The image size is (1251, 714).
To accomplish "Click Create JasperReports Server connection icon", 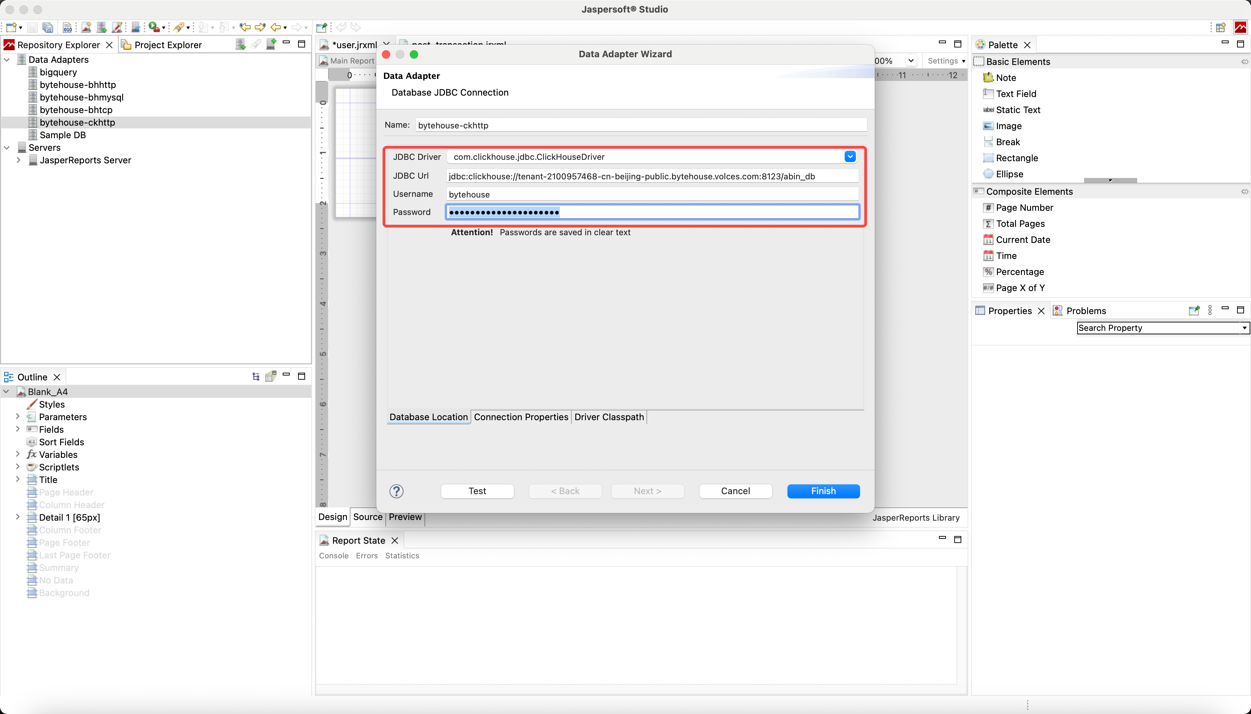I will [271, 44].
